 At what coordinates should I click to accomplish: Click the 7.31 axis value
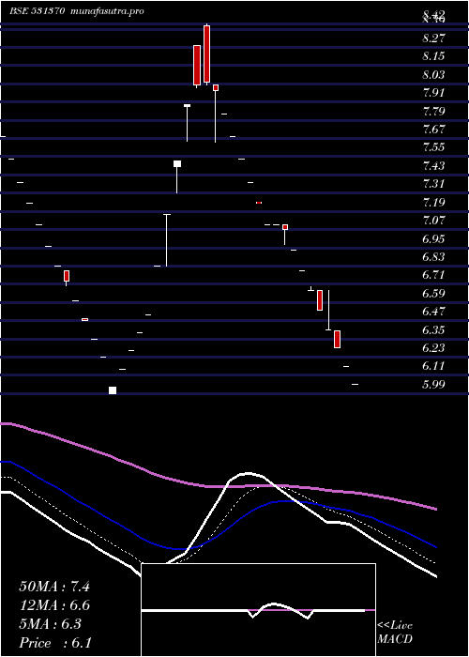[433, 184]
